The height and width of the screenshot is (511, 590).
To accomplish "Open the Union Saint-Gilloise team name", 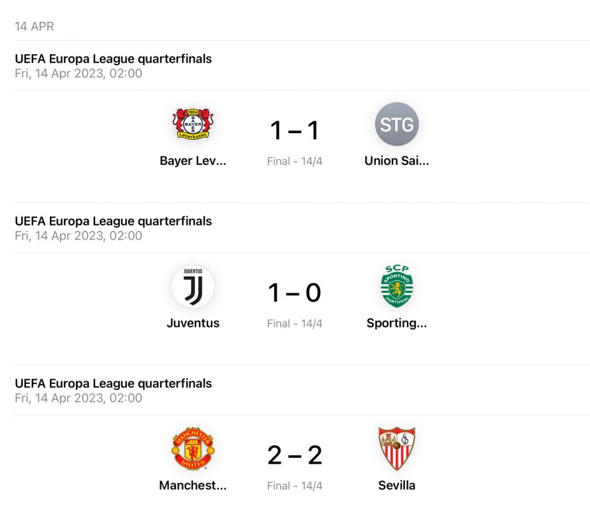I will (397, 161).
